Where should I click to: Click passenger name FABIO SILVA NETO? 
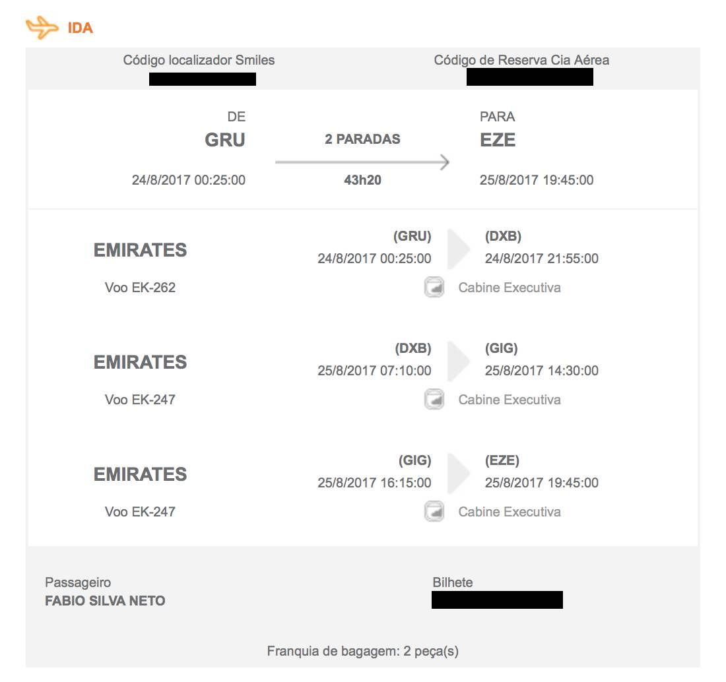click(105, 601)
